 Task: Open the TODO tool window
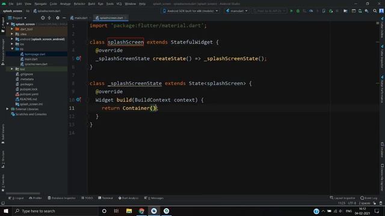87,198
